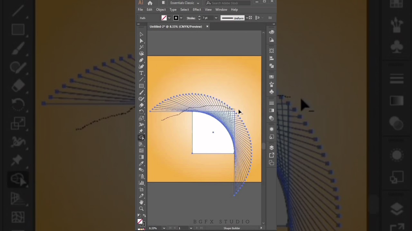Open the Object menu
This screenshot has width=412, height=231.
coord(161,10)
